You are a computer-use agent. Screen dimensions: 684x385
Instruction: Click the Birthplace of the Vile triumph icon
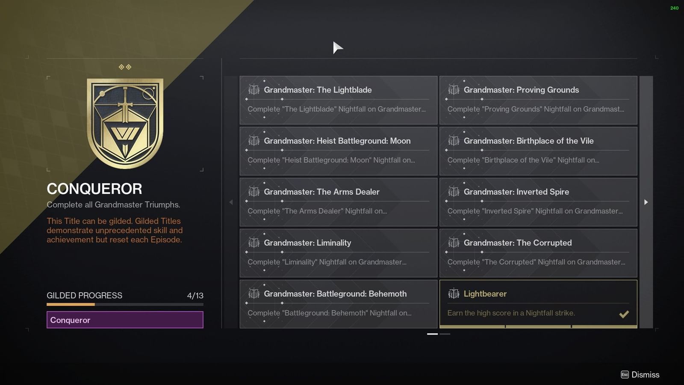click(x=454, y=141)
